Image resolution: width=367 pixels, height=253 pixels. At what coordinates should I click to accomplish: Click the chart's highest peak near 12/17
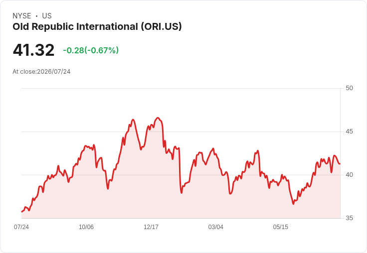(x=158, y=118)
